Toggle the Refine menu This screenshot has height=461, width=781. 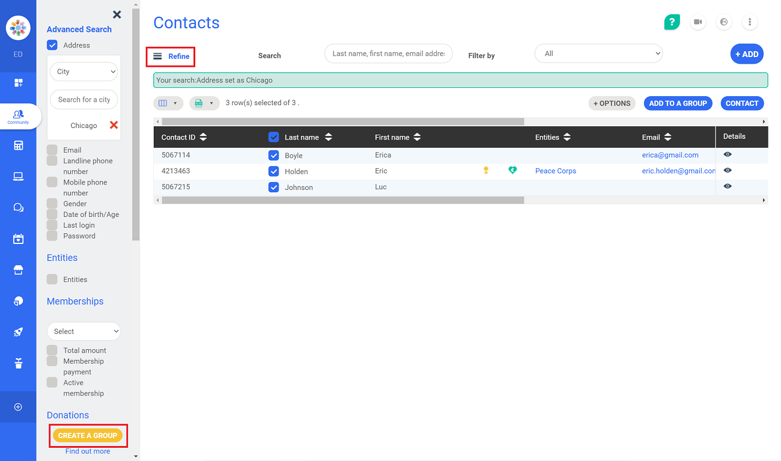[171, 56]
